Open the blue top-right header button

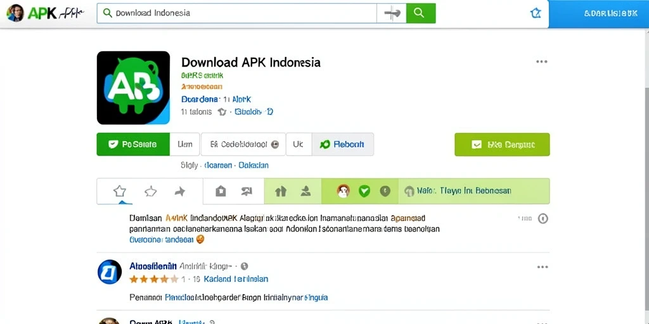point(598,14)
